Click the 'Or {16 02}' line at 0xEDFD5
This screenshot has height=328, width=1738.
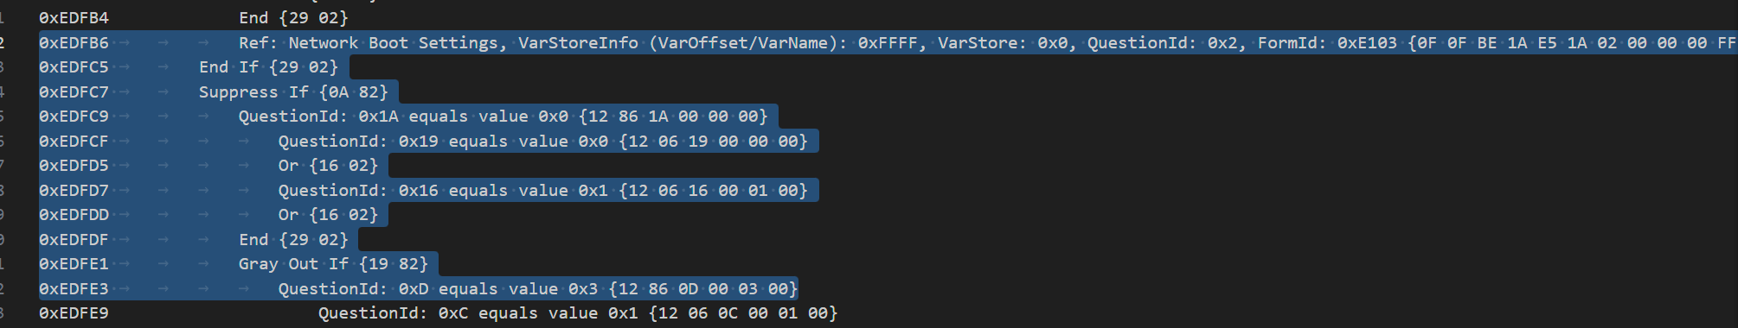328,166
